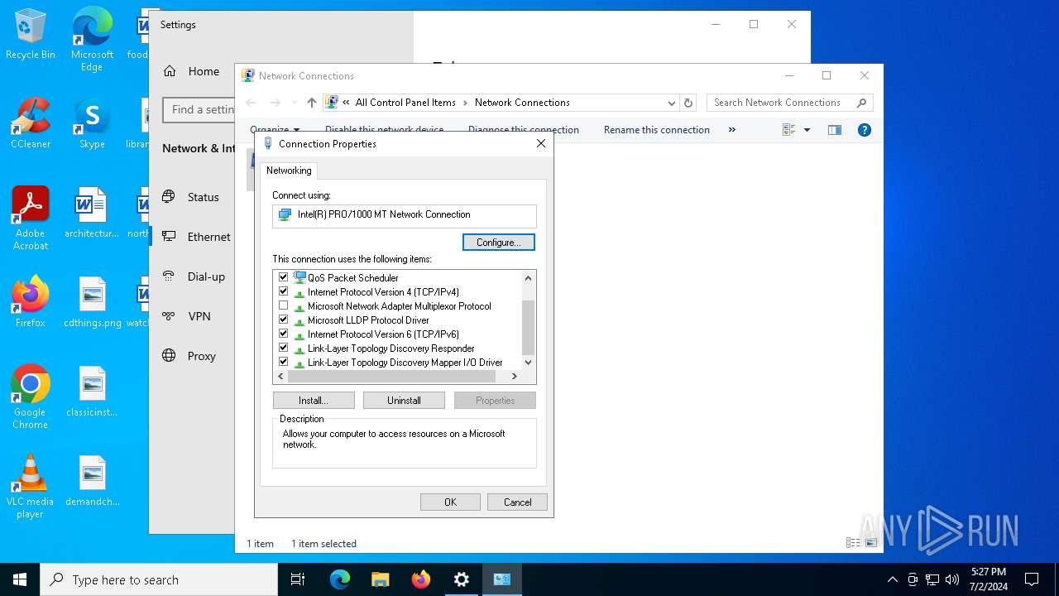Toggle the preview pane in Network Connections
The image size is (1059, 596).
tap(835, 130)
